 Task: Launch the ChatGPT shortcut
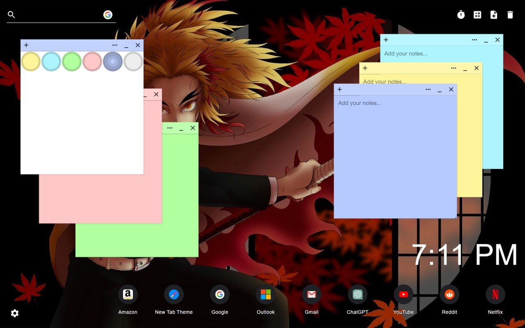pyautogui.click(x=357, y=294)
